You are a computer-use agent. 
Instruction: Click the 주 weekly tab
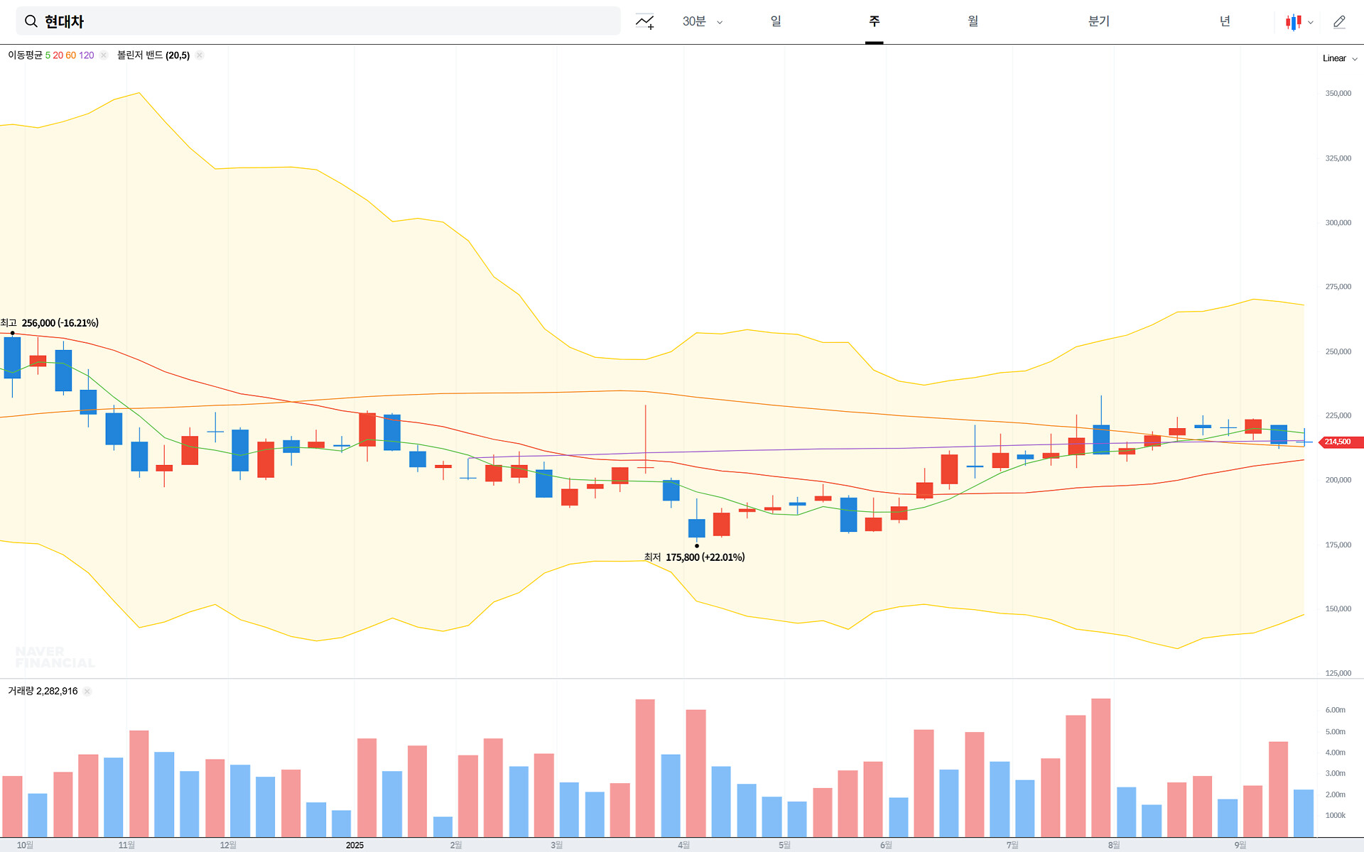(874, 21)
